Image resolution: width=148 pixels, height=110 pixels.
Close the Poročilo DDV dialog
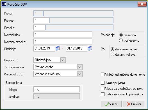click(142, 4)
